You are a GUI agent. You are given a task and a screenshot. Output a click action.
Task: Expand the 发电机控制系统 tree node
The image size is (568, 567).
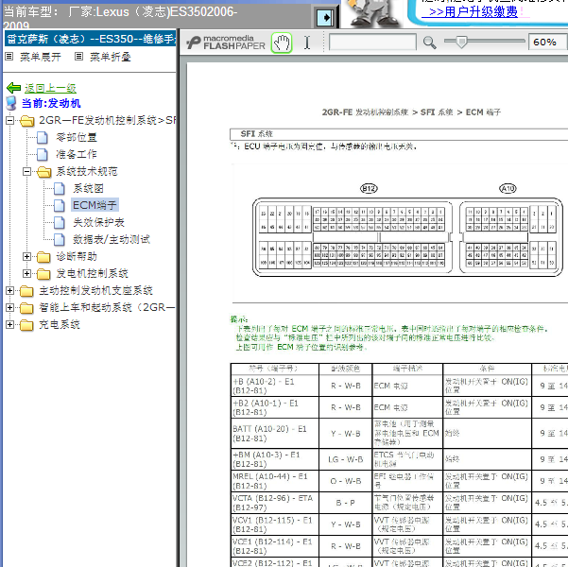[x=26, y=273]
